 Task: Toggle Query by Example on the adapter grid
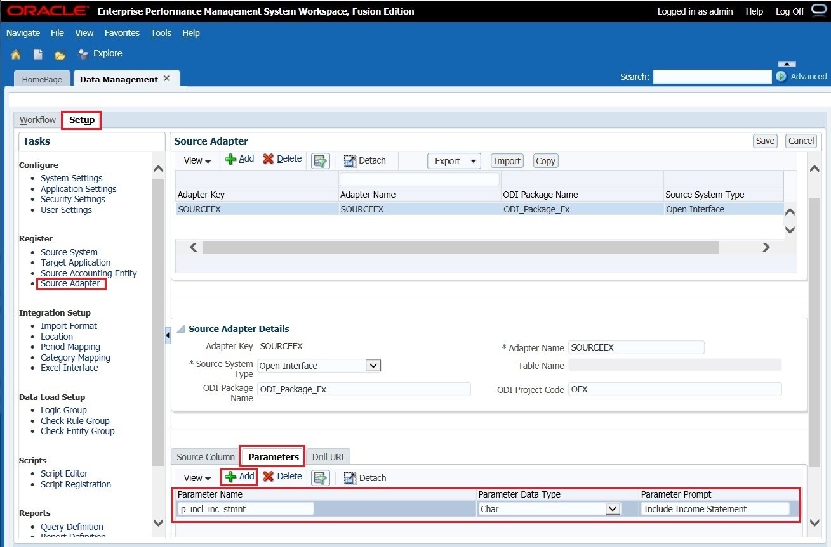tap(320, 160)
